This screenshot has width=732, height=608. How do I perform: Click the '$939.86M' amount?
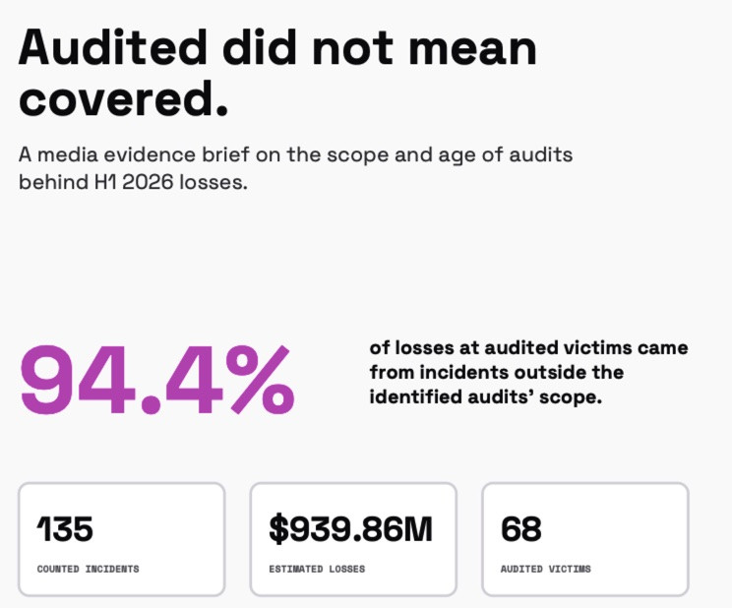tap(351, 529)
